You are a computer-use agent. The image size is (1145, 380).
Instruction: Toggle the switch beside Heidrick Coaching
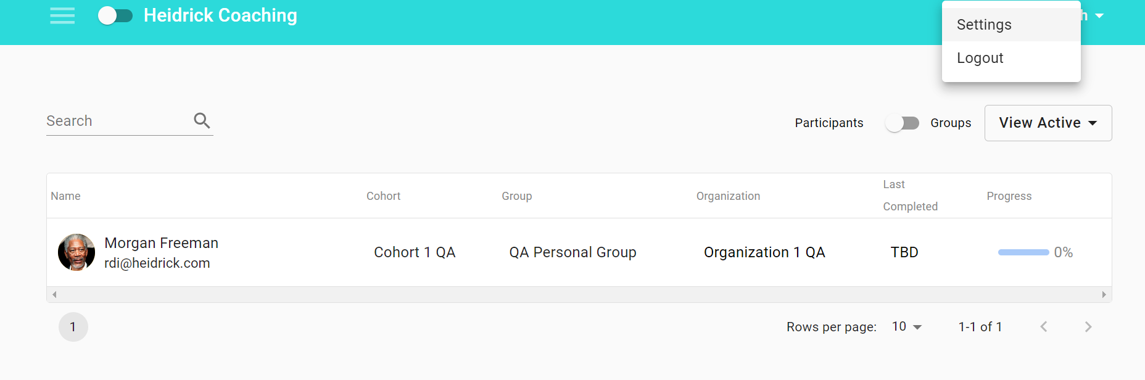115,15
